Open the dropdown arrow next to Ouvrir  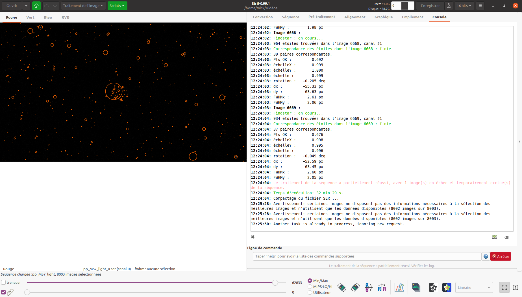26,6
